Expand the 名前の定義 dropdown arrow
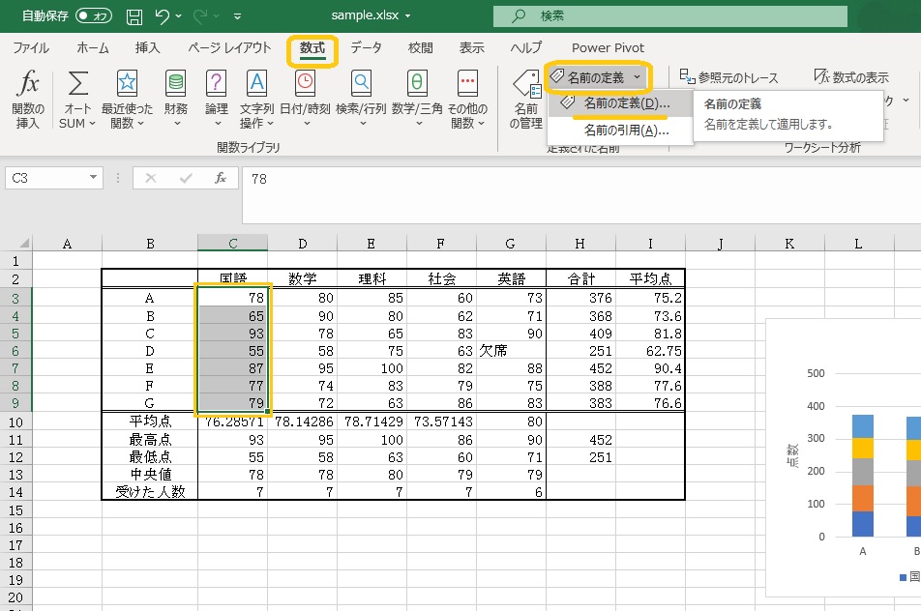 [x=637, y=76]
